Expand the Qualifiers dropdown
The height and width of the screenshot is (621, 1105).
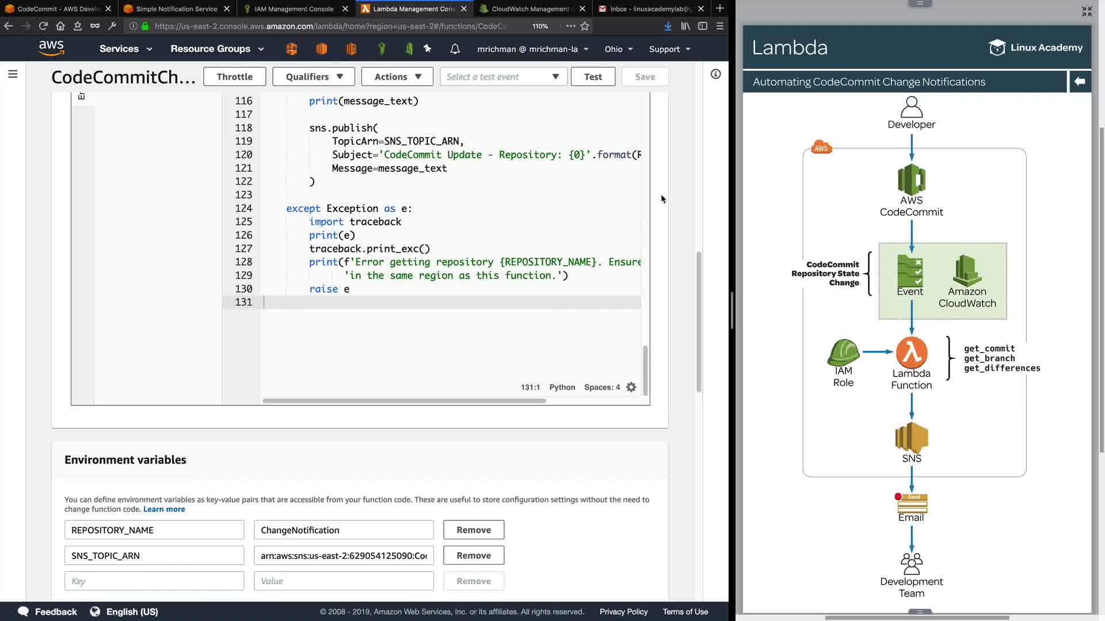pos(314,76)
